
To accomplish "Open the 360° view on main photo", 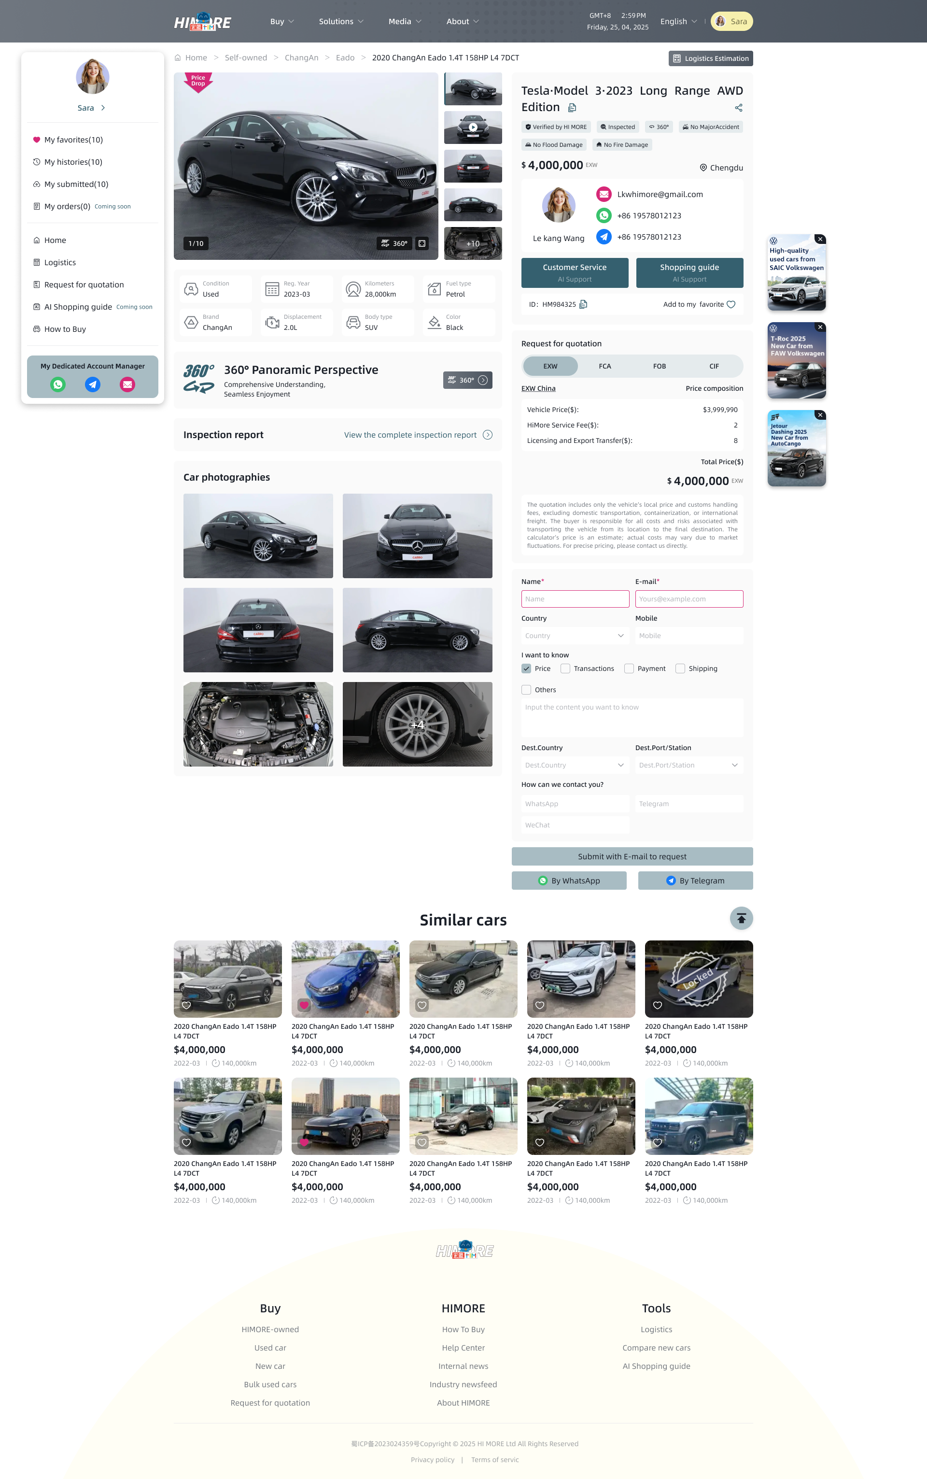I will 394,243.
